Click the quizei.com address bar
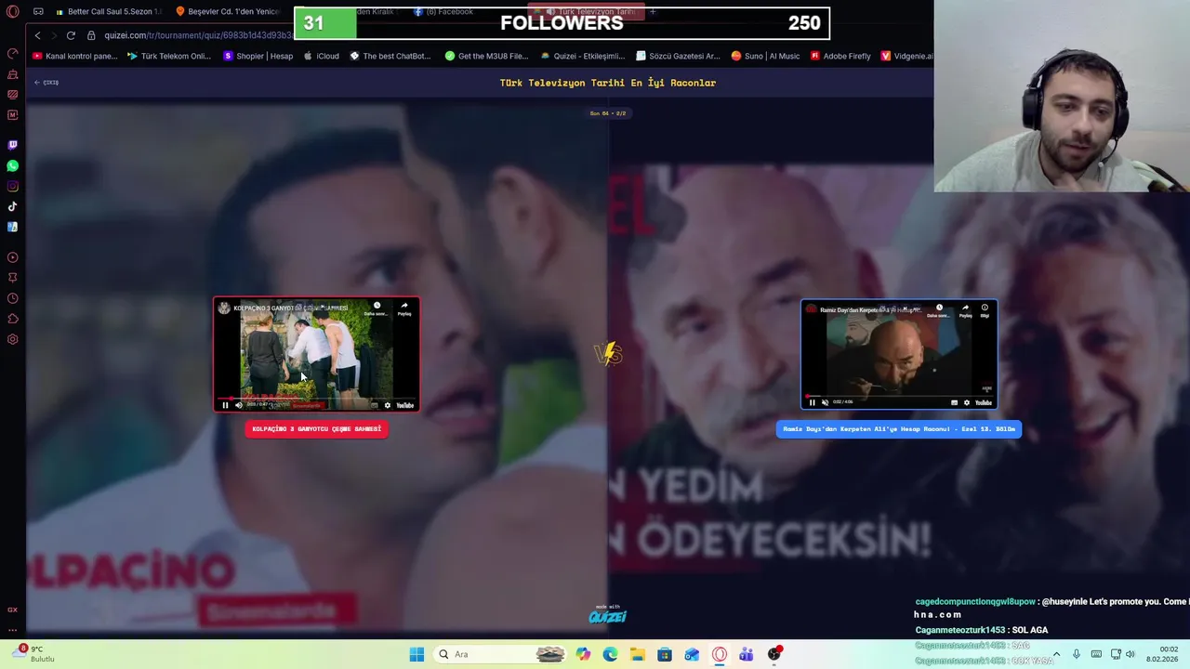This screenshot has height=669, width=1190. [x=197, y=35]
